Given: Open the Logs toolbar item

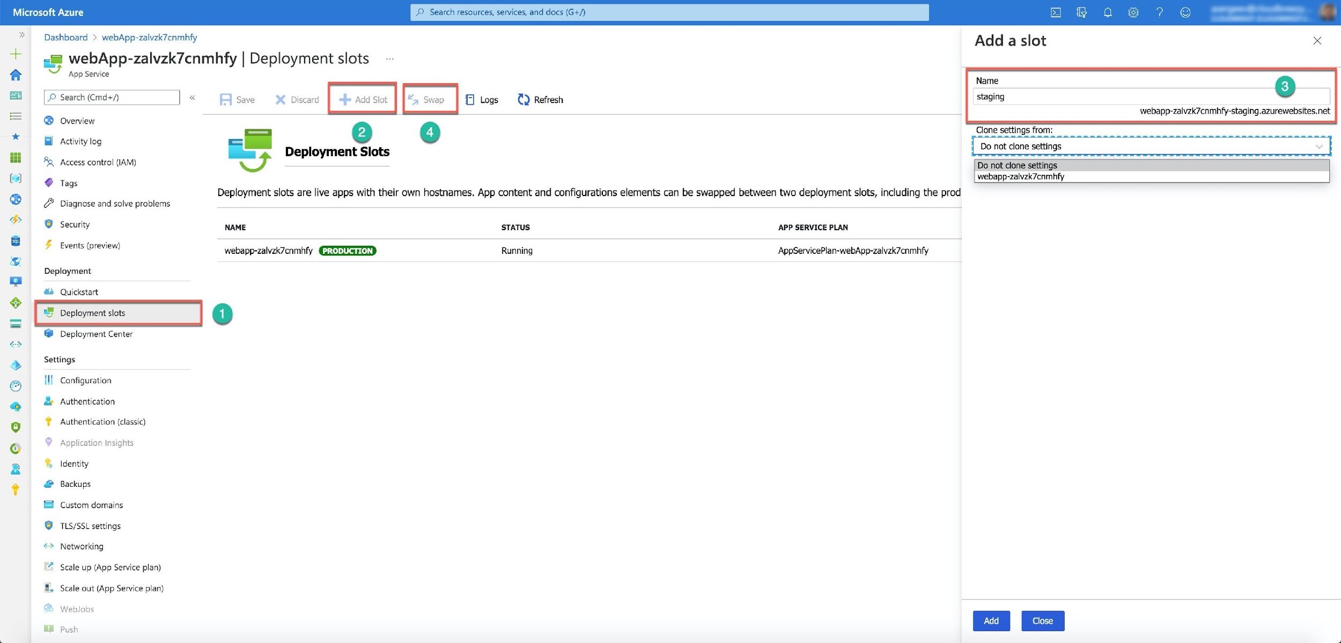Looking at the screenshot, I should coord(482,99).
